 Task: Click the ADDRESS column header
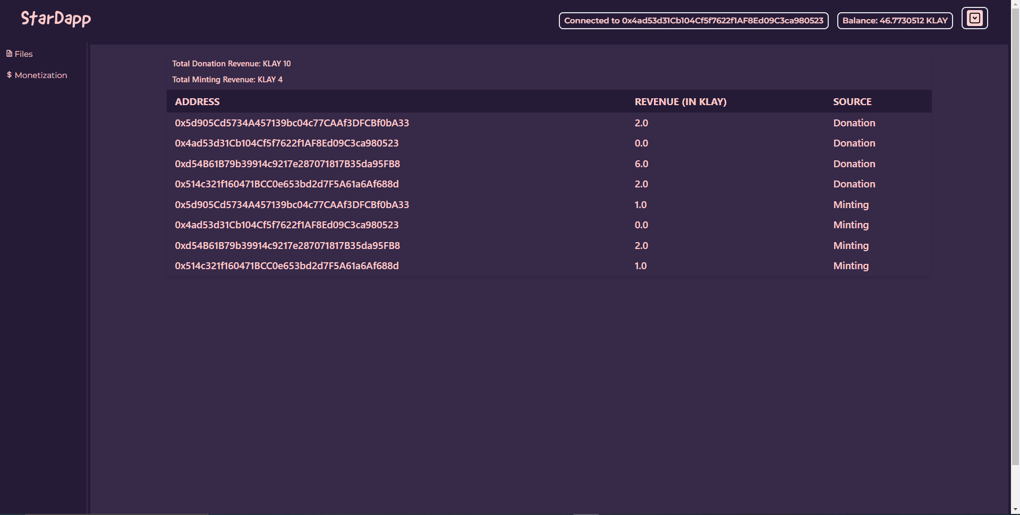(197, 101)
